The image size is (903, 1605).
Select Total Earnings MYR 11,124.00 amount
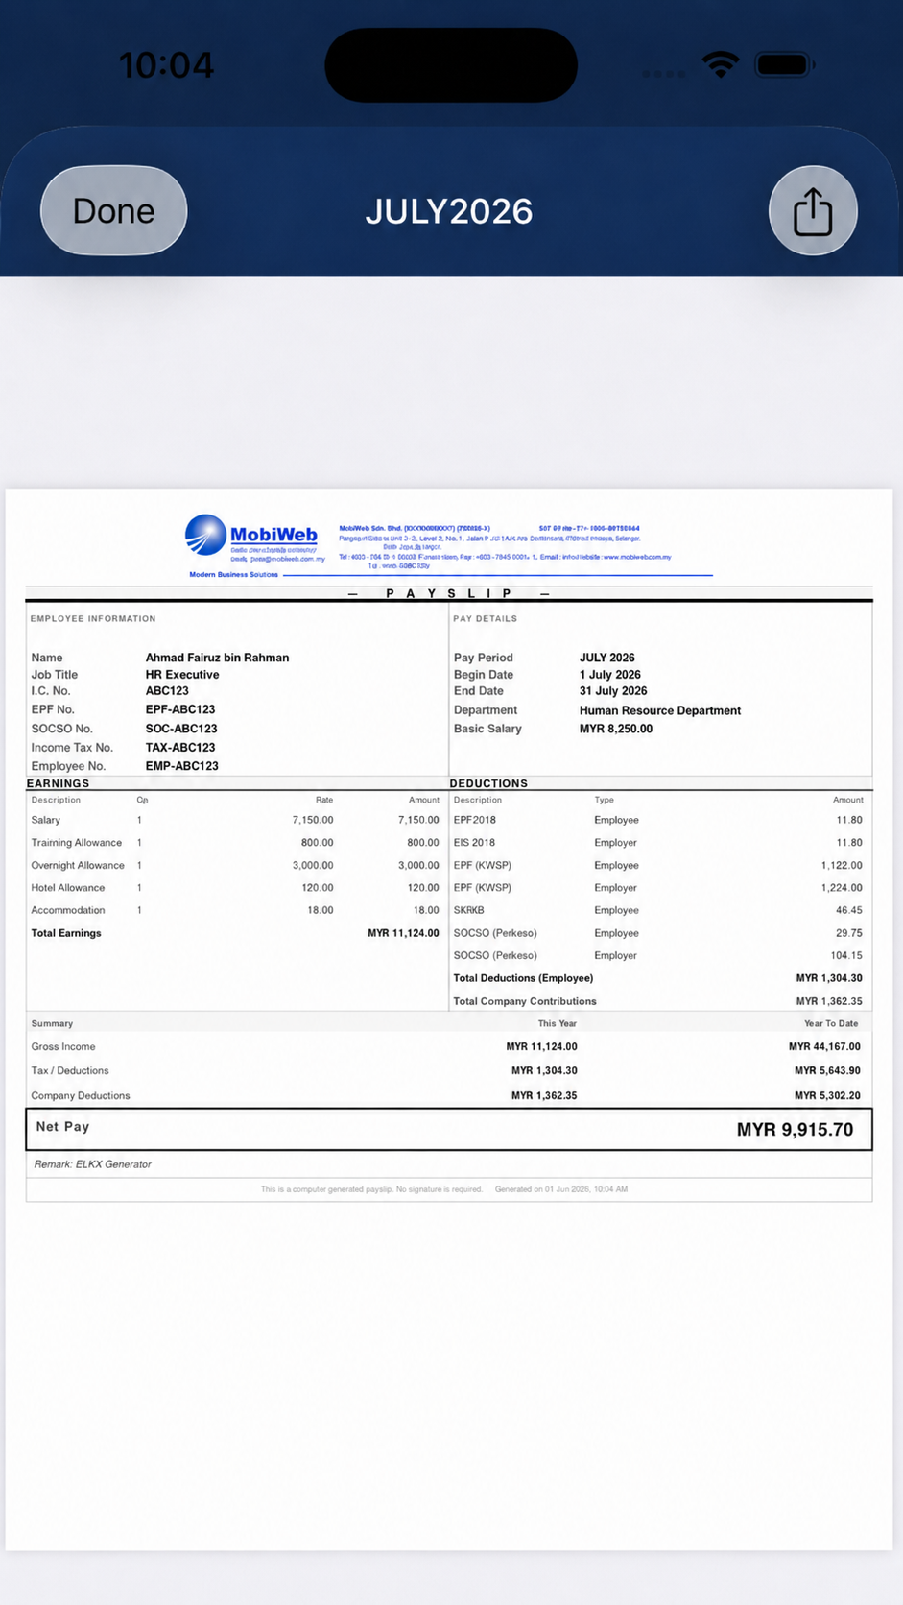point(403,933)
